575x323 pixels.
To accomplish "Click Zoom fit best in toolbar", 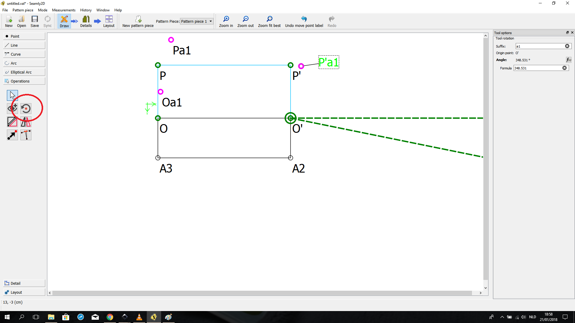I will point(269,22).
